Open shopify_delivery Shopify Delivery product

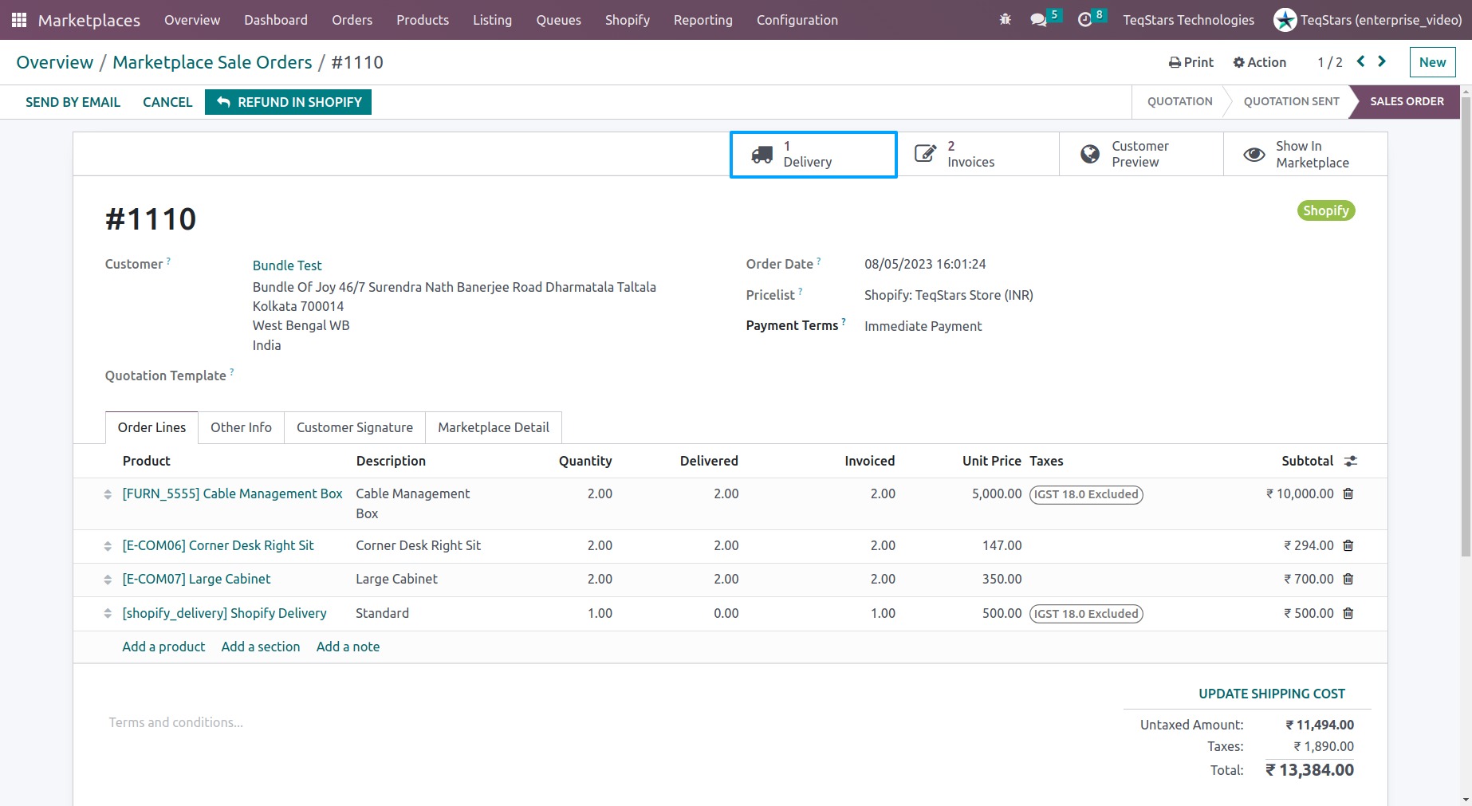click(224, 613)
